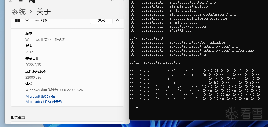Screen dimensions: 268x127
Task: Select the version value 21H2
Action: coord(29,52)
